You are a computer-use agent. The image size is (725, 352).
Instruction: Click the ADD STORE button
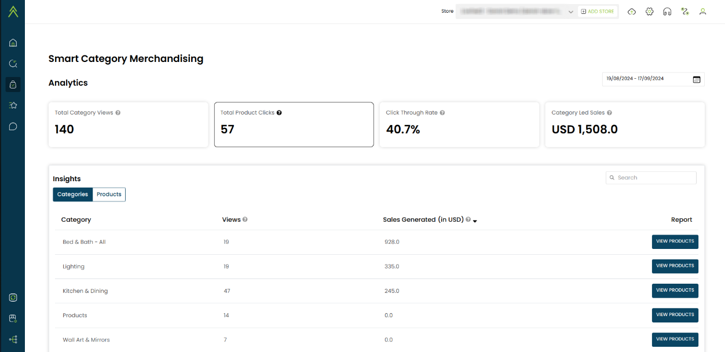598,12
